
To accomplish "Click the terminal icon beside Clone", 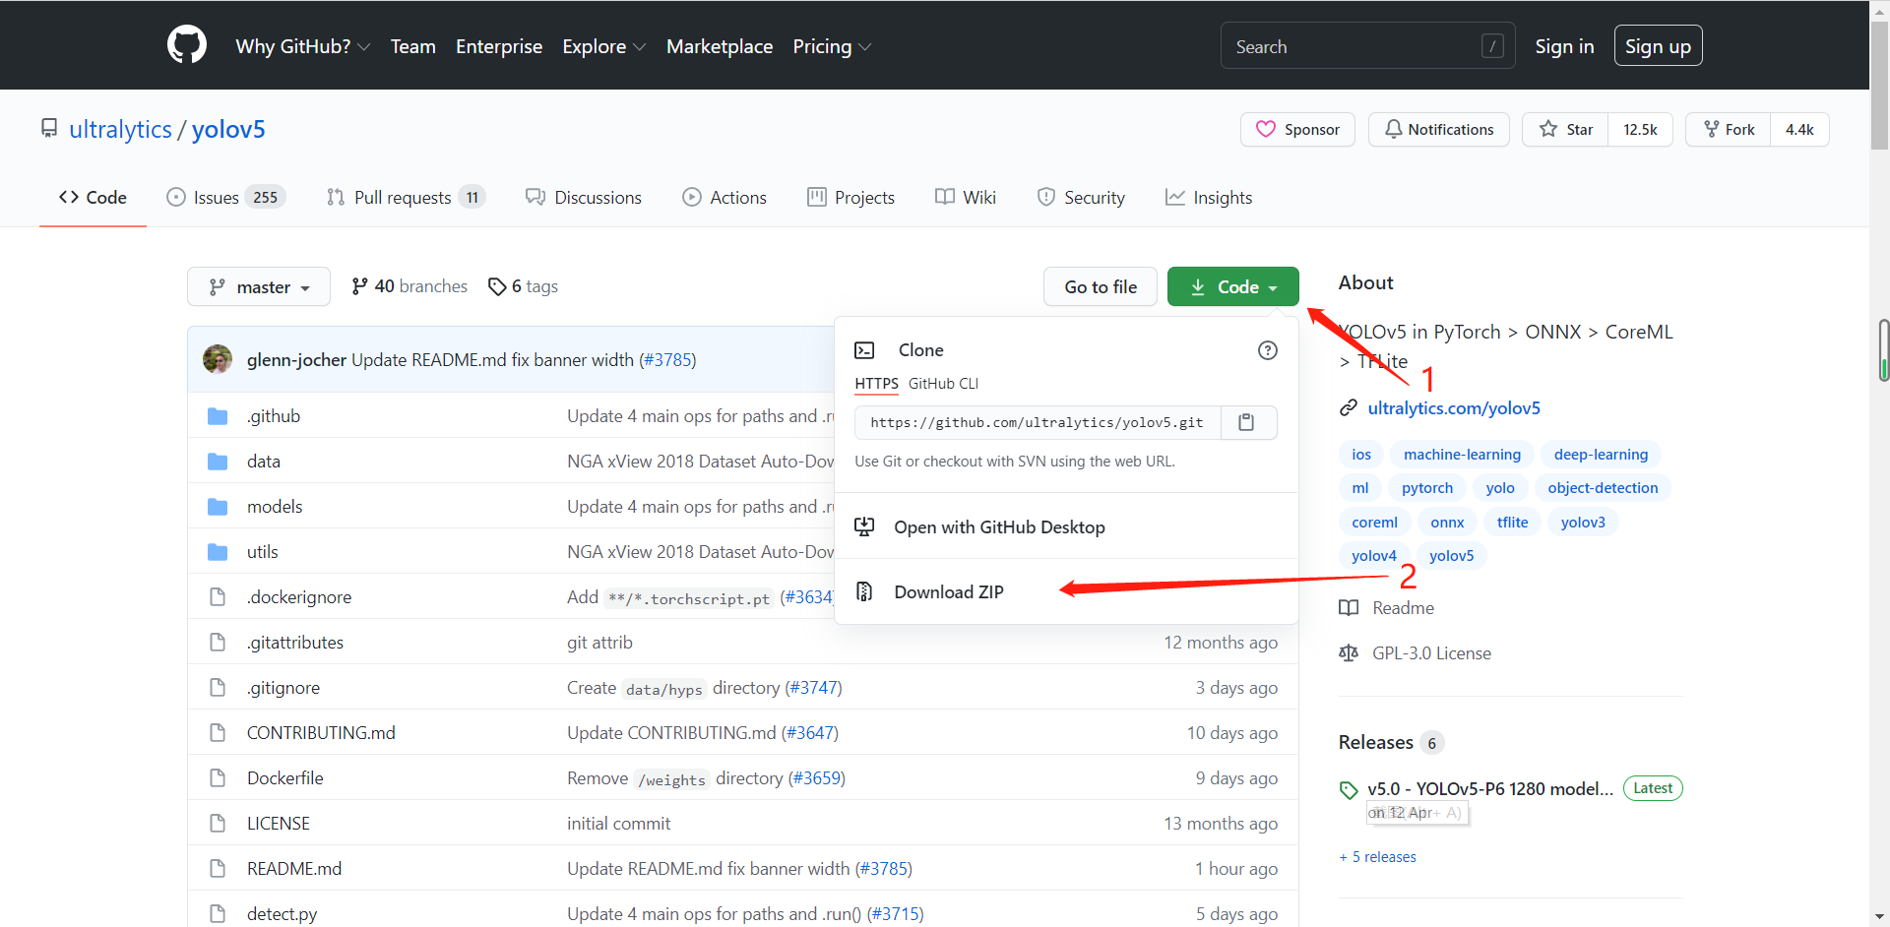I will click(864, 350).
